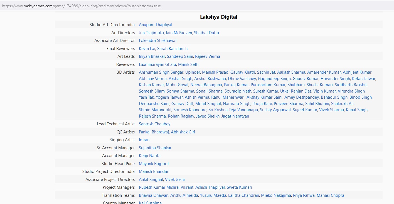Viewport: 394px width, 204px height.
Task: Open Jagat Naratyan's credit page
Action: 235,116
